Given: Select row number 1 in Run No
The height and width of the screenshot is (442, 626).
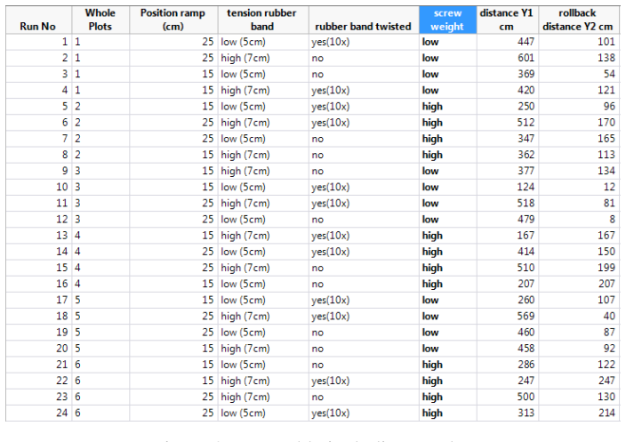Looking at the screenshot, I should [x=38, y=42].
